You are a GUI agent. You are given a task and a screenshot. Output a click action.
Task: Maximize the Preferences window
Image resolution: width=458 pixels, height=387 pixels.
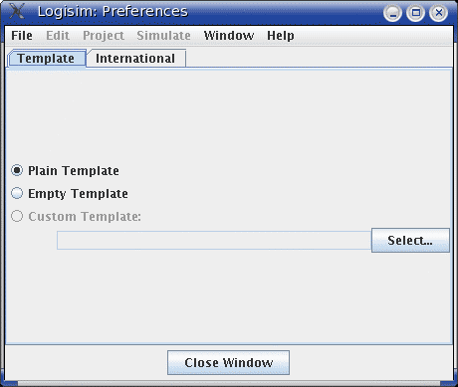415,13
